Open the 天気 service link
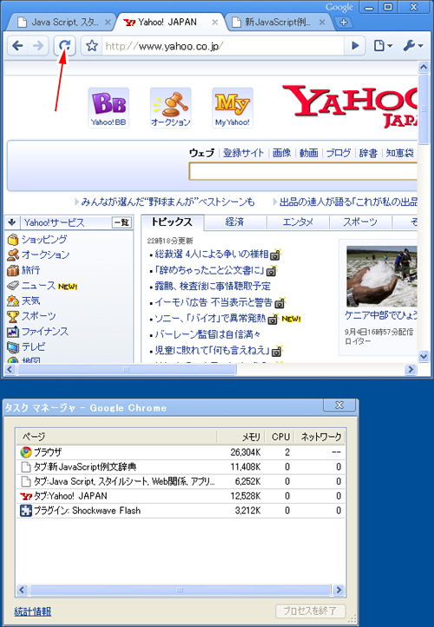This screenshot has width=434, height=627. point(30,300)
